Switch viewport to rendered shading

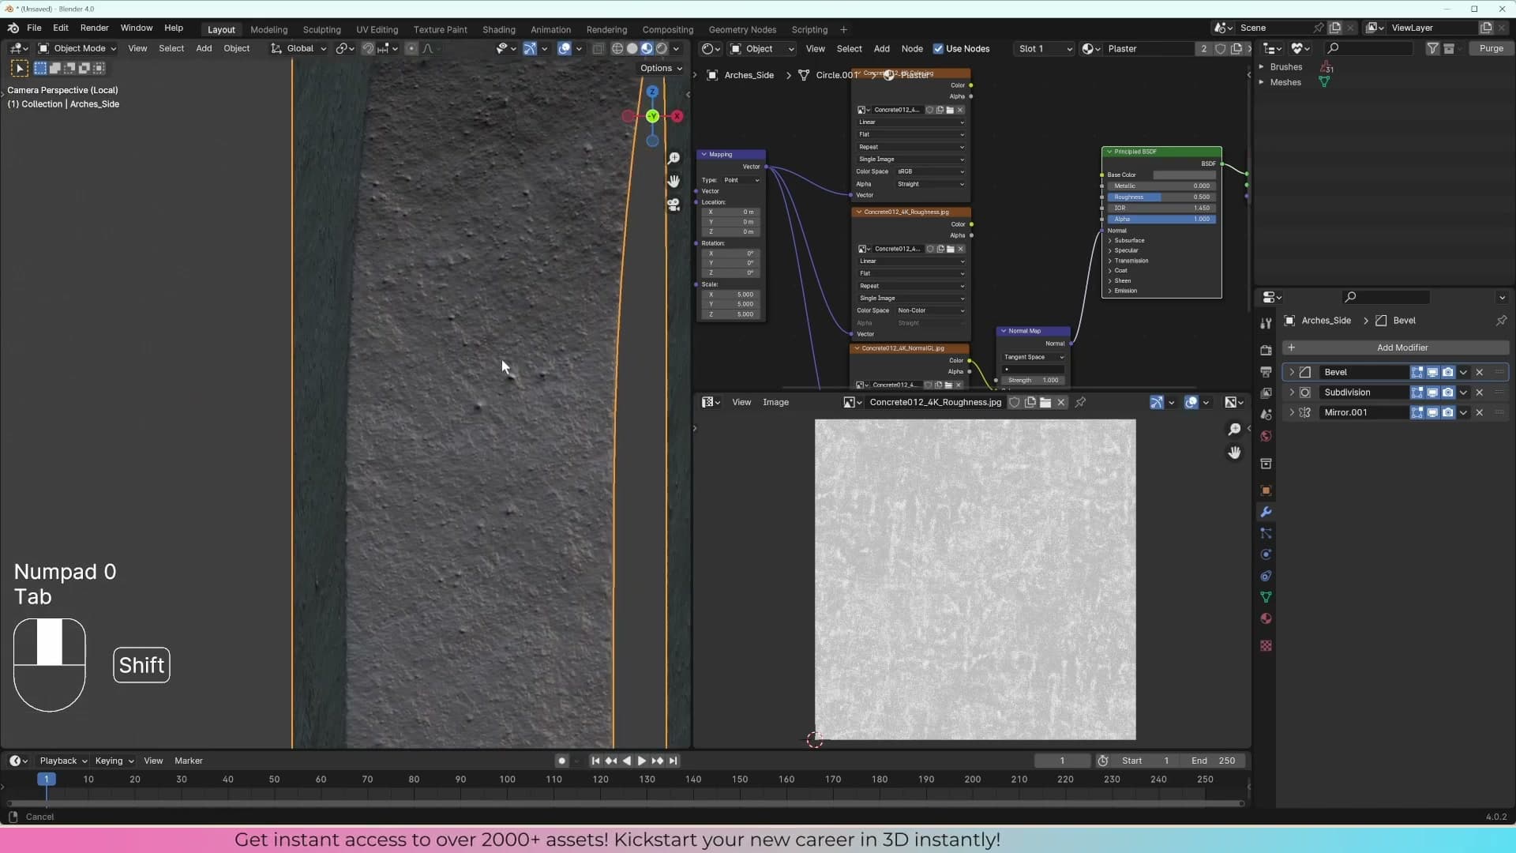tap(662, 49)
